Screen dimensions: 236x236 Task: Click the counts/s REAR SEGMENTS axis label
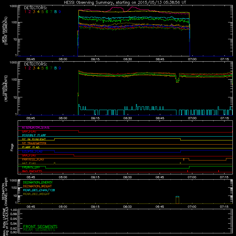(5, 88)
